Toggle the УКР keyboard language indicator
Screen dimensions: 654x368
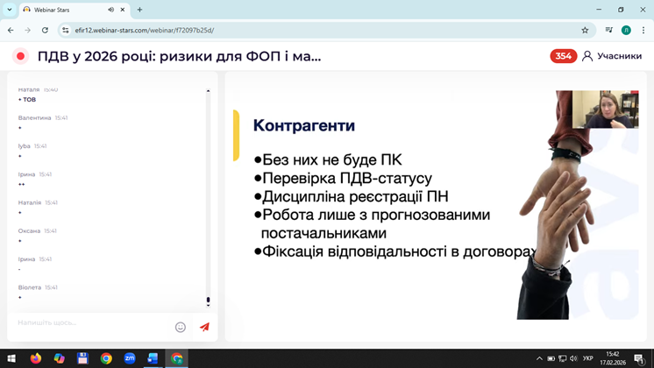point(588,358)
